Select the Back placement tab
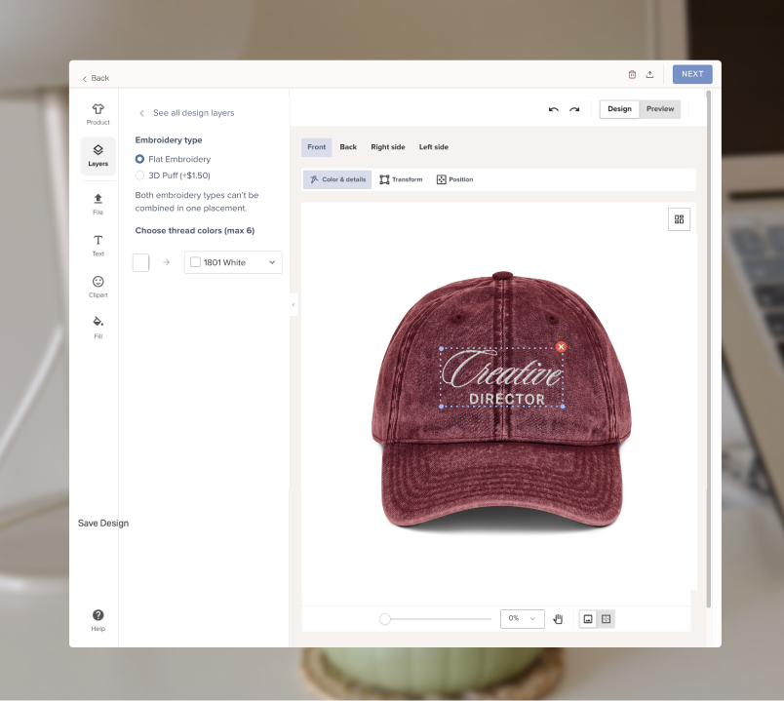 pos(348,147)
